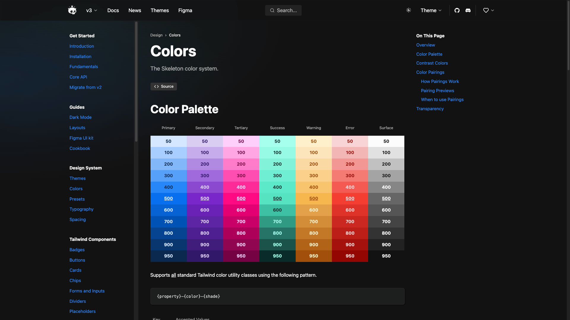Click the Skeleton skull logo icon
The width and height of the screenshot is (570, 320).
pyautogui.click(x=72, y=10)
